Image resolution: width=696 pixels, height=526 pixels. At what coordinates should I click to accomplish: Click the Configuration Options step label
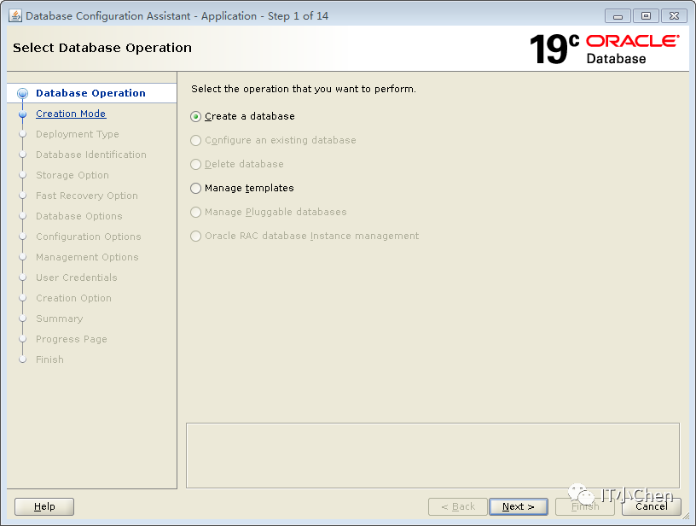coord(89,237)
